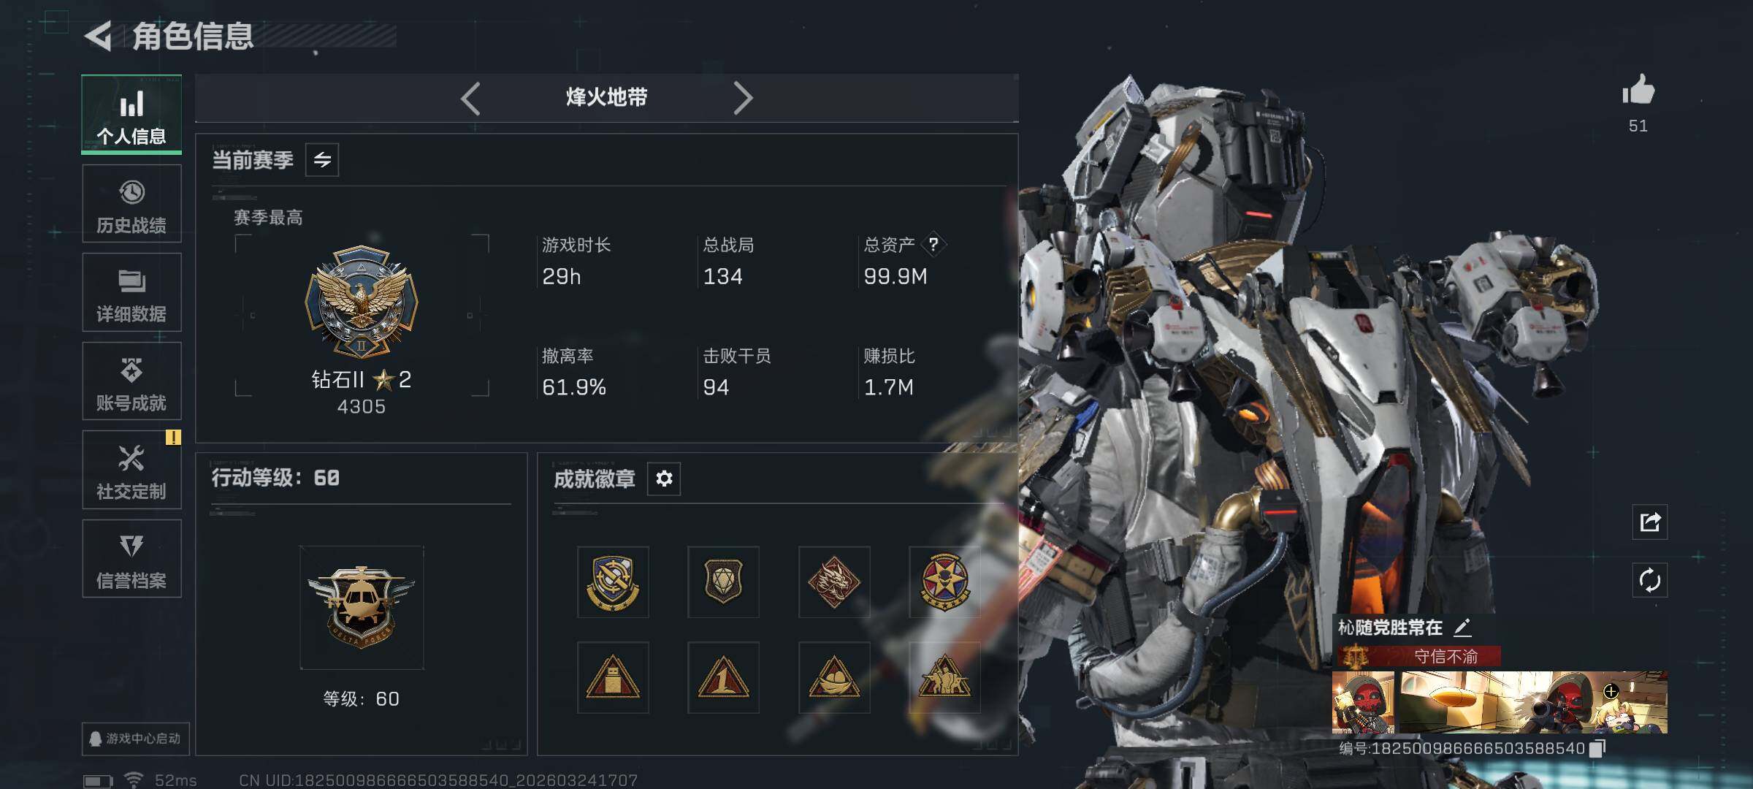Open the 账号成就 section
The height and width of the screenshot is (789, 1753).
pos(131,381)
